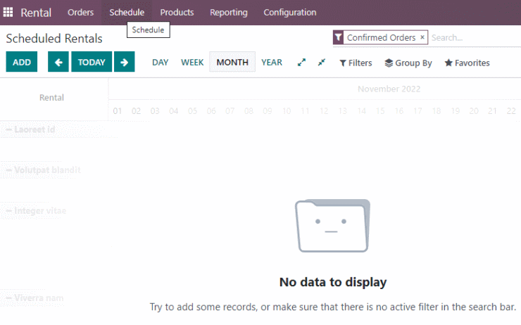Click the Rental column header
Image resolution: width=521 pixels, height=325 pixels.
[x=51, y=98]
